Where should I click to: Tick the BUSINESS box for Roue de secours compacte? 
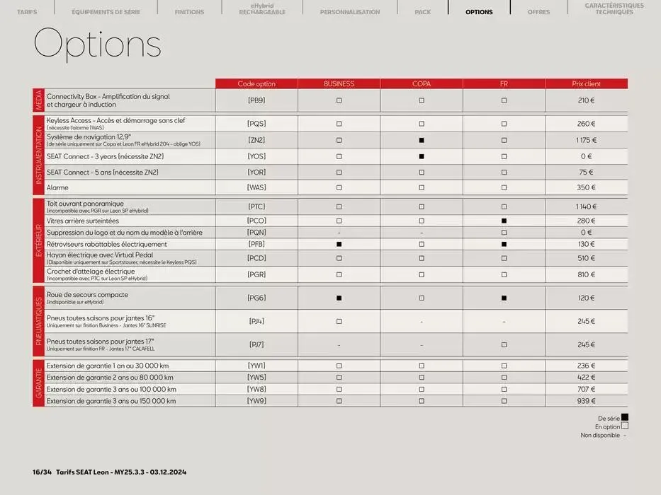(339, 297)
